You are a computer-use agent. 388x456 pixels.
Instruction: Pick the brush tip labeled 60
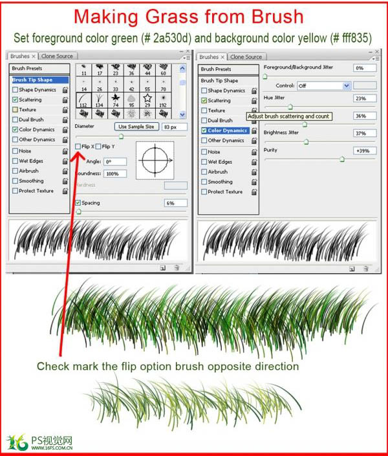coord(163,70)
